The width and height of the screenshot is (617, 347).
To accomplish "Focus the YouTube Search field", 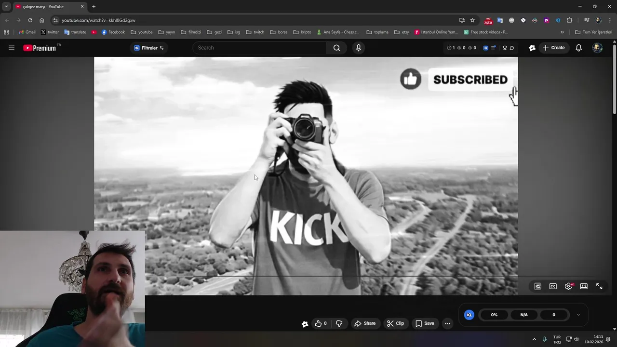I will pyautogui.click(x=259, y=48).
